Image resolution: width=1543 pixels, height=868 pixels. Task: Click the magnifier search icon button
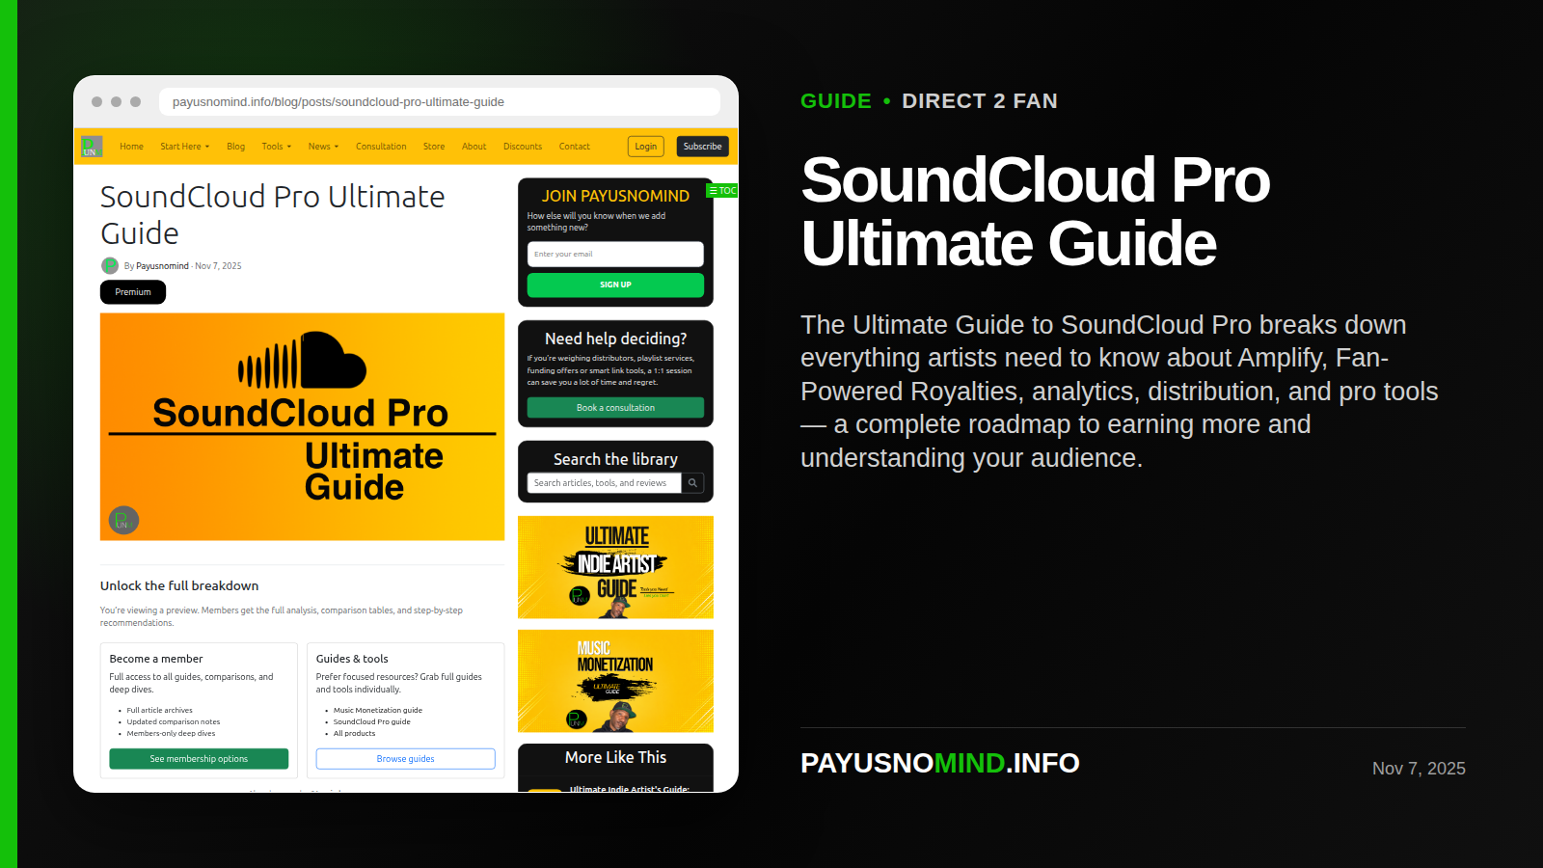[692, 483]
